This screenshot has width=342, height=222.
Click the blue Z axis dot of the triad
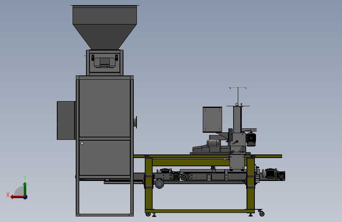(x=26, y=197)
